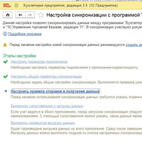This screenshot has width=142, height=143.
Task: Click the Бухгалтерия предприятия title text
Action: [70, 6]
